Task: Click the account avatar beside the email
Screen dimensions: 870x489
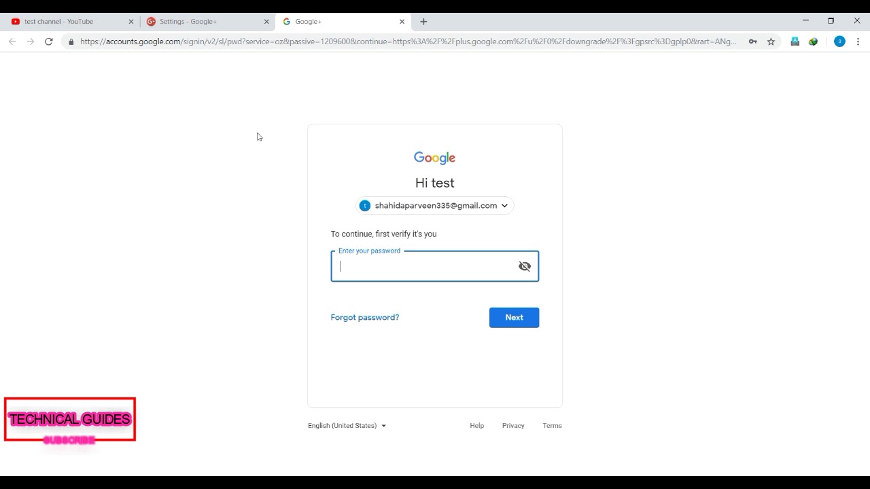Action: 365,206
